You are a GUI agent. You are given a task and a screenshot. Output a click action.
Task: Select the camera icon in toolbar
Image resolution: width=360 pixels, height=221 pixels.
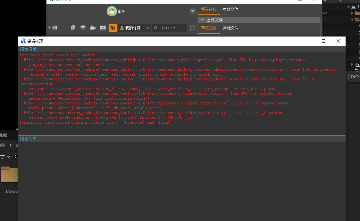(93, 28)
